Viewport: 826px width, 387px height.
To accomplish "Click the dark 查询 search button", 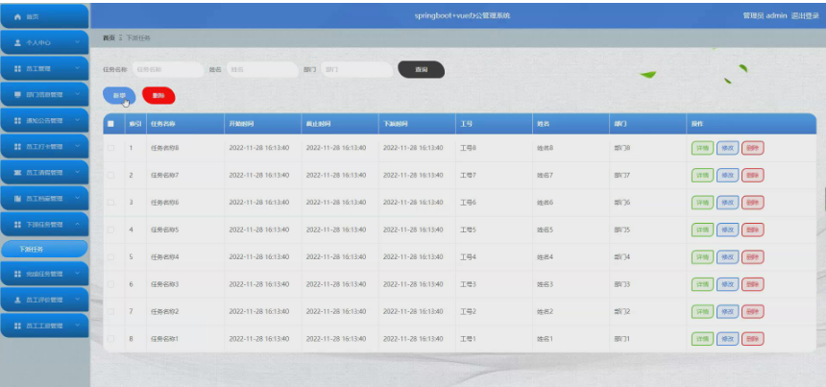I will [421, 69].
